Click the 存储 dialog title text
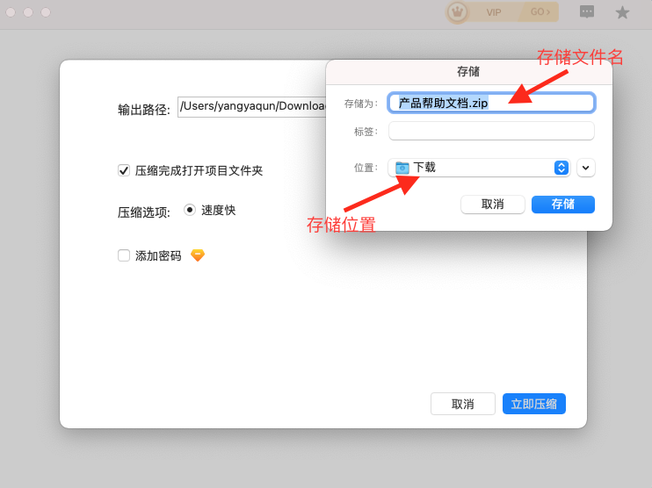The height and width of the screenshot is (488, 652). pyautogui.click(x=468, y=71)
